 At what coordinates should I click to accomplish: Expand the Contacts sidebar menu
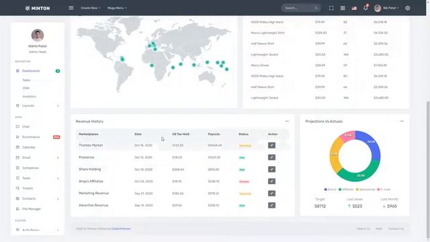(x=38, y=199)
